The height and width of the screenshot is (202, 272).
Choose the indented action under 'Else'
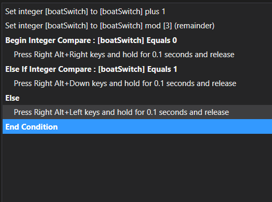137,112
